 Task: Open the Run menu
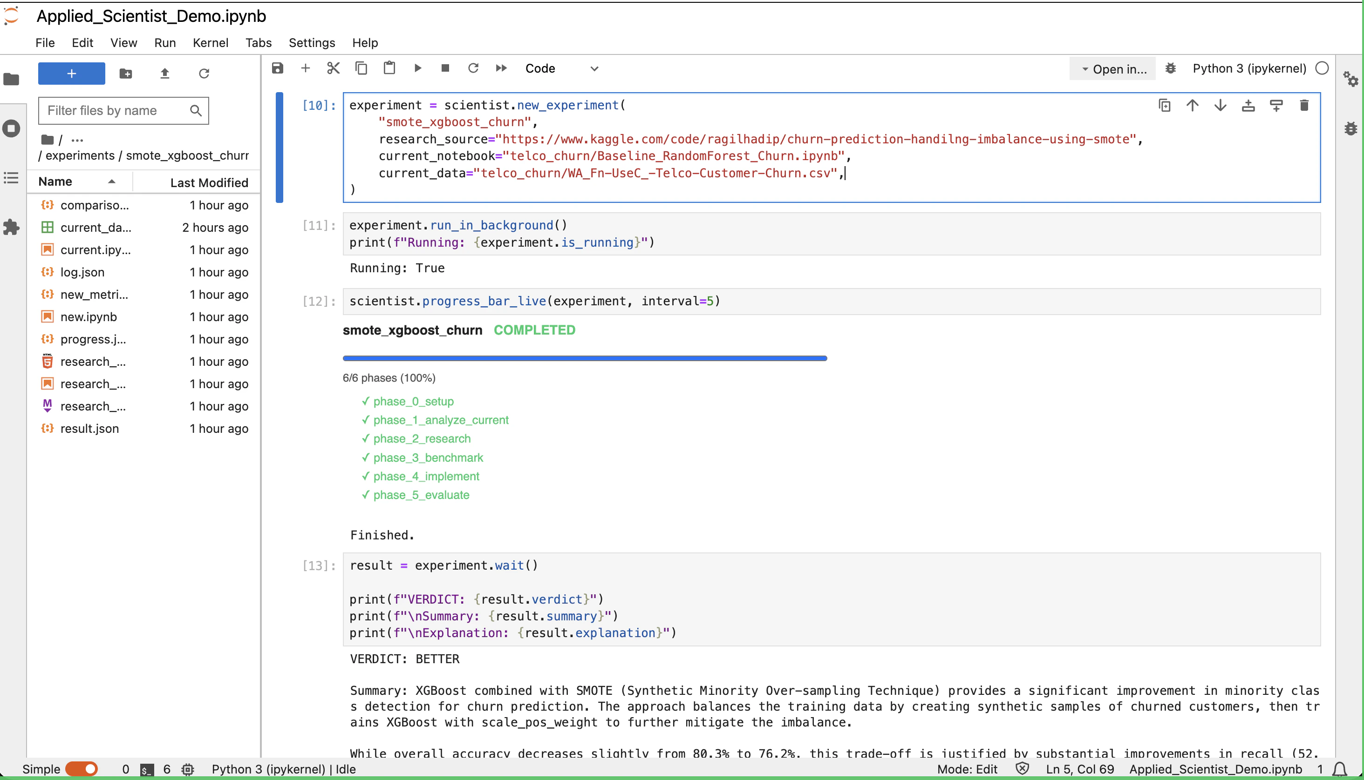pyautogui.click(x=165, y=43)
